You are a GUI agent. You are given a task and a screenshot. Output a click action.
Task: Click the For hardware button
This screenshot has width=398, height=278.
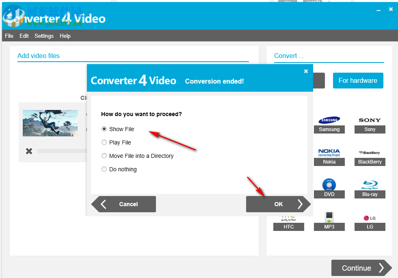[x=358, y=80]
